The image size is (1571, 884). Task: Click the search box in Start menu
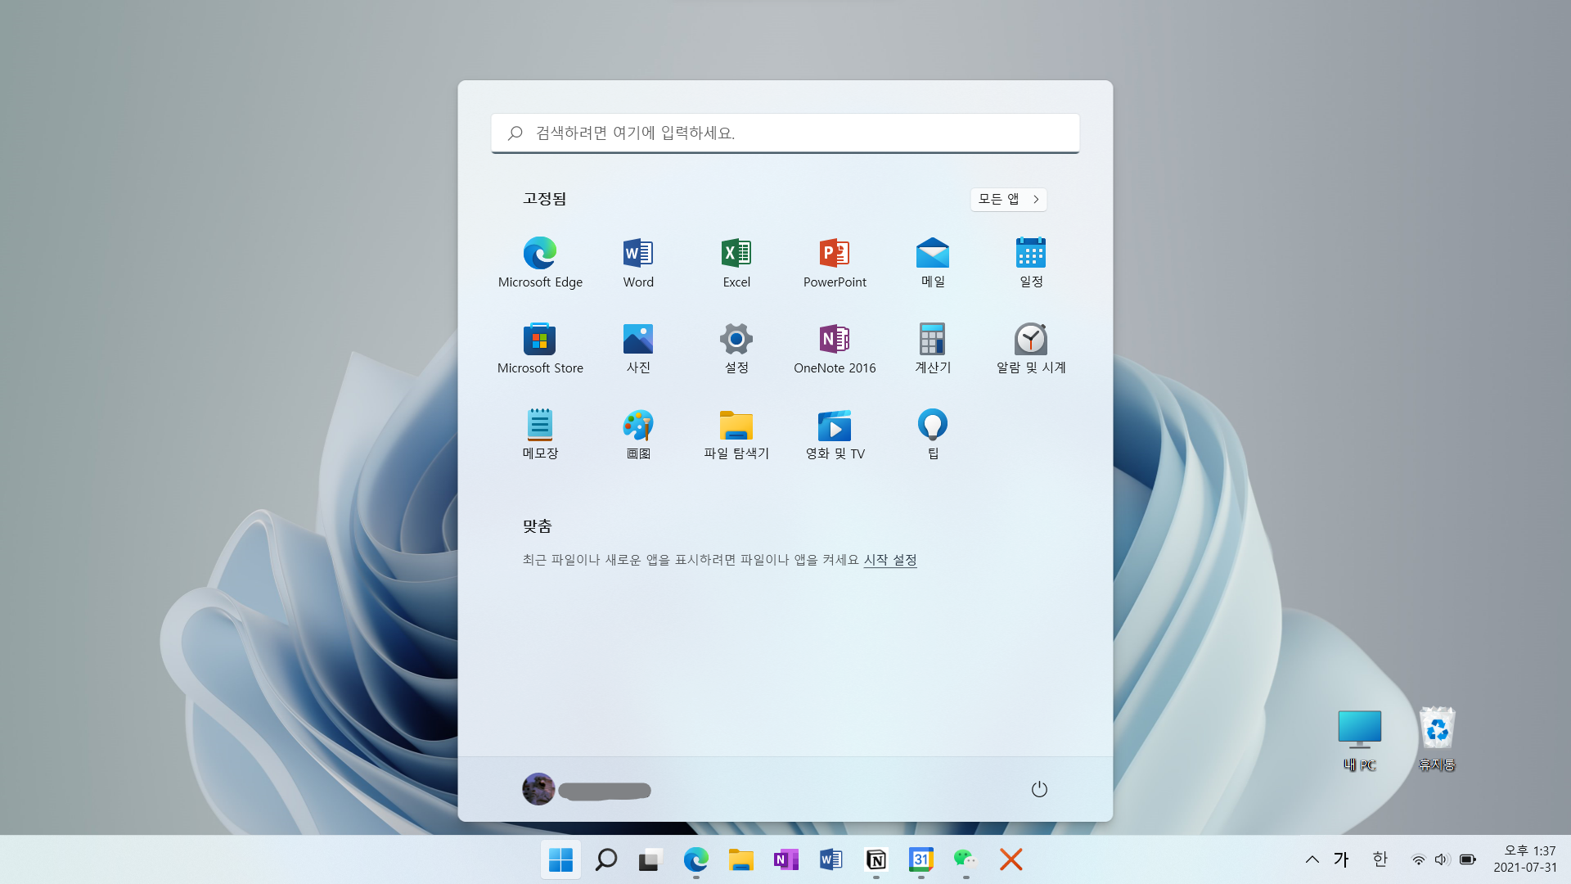785,133
